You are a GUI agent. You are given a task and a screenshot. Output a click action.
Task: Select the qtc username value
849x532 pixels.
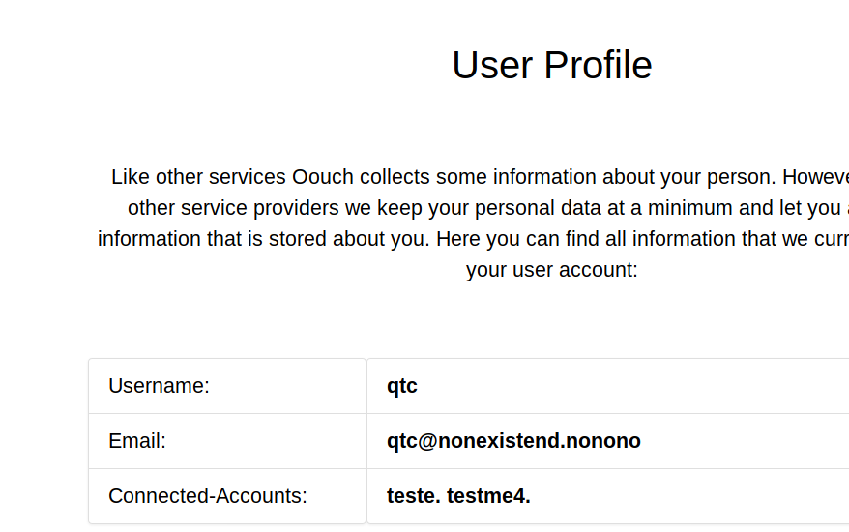(401, 386)
